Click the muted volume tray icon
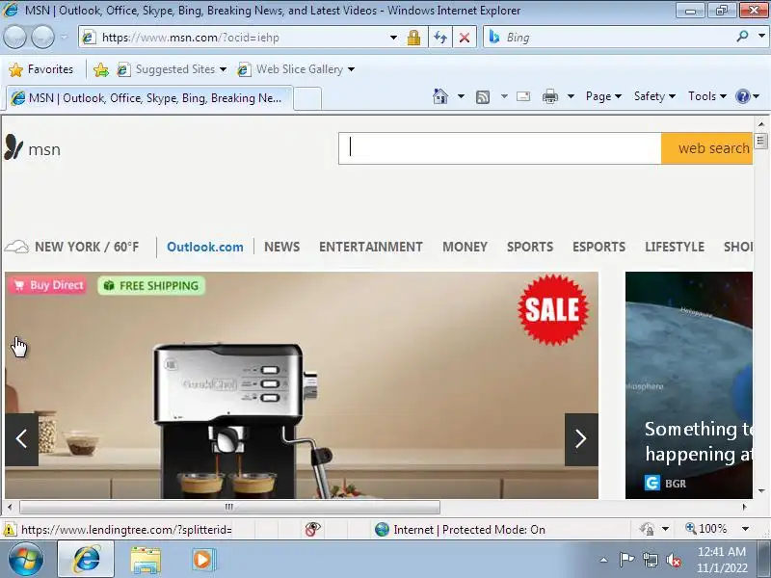 pos(673,560)
